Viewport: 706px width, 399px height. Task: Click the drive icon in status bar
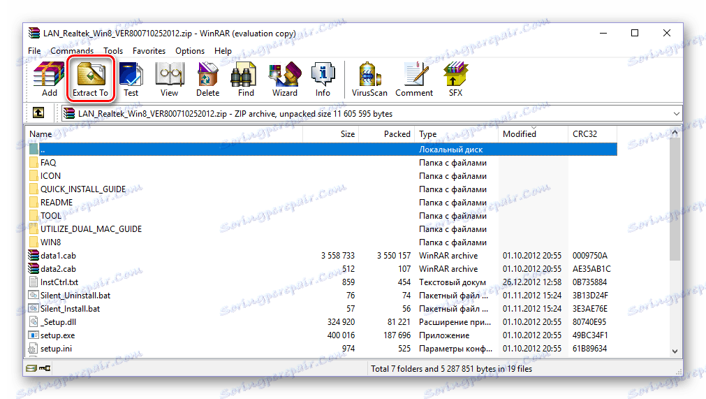[x=31, y=368]
